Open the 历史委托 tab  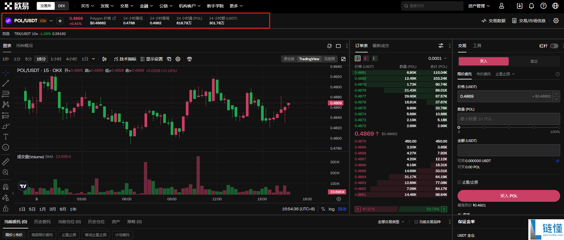coord(43,222)
